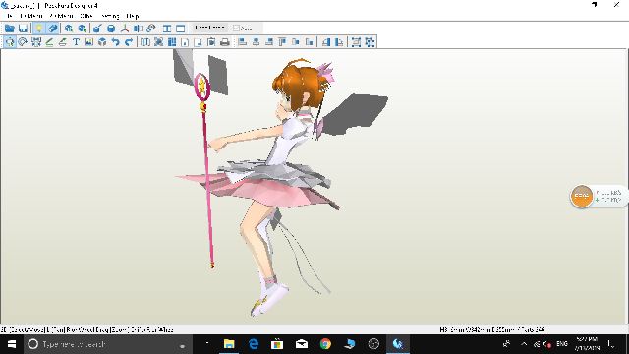Choose the Select and Move tool
This screenshot has height=354, width=629.
tap(10, 41)
